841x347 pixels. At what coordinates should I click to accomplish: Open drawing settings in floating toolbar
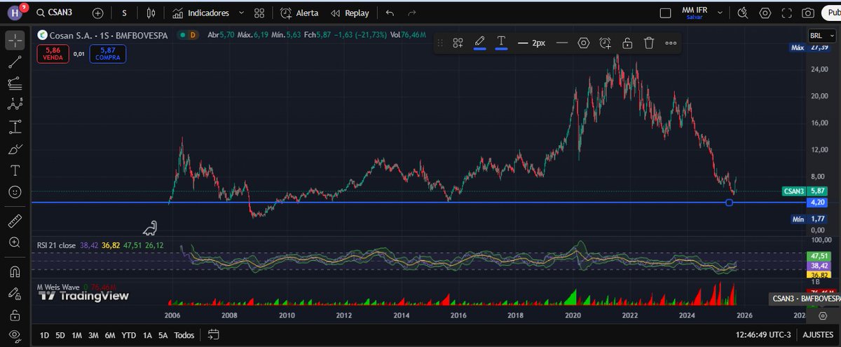[x=584, y=43]
